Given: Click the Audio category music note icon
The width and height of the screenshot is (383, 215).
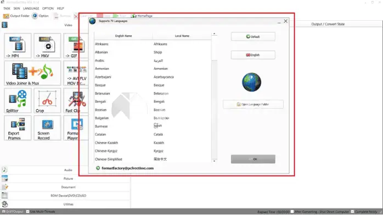Looking at the screenshot, I should point(4,169).
